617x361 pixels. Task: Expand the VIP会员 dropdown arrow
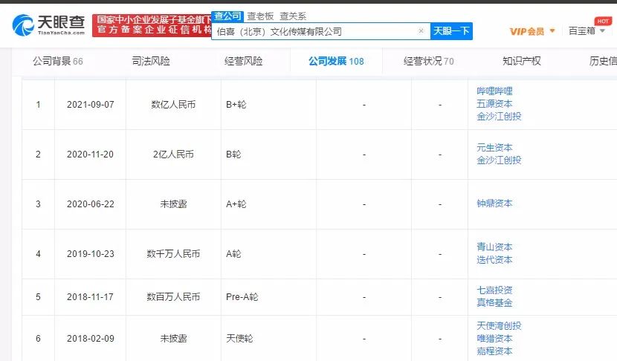[x=552, y=30]
